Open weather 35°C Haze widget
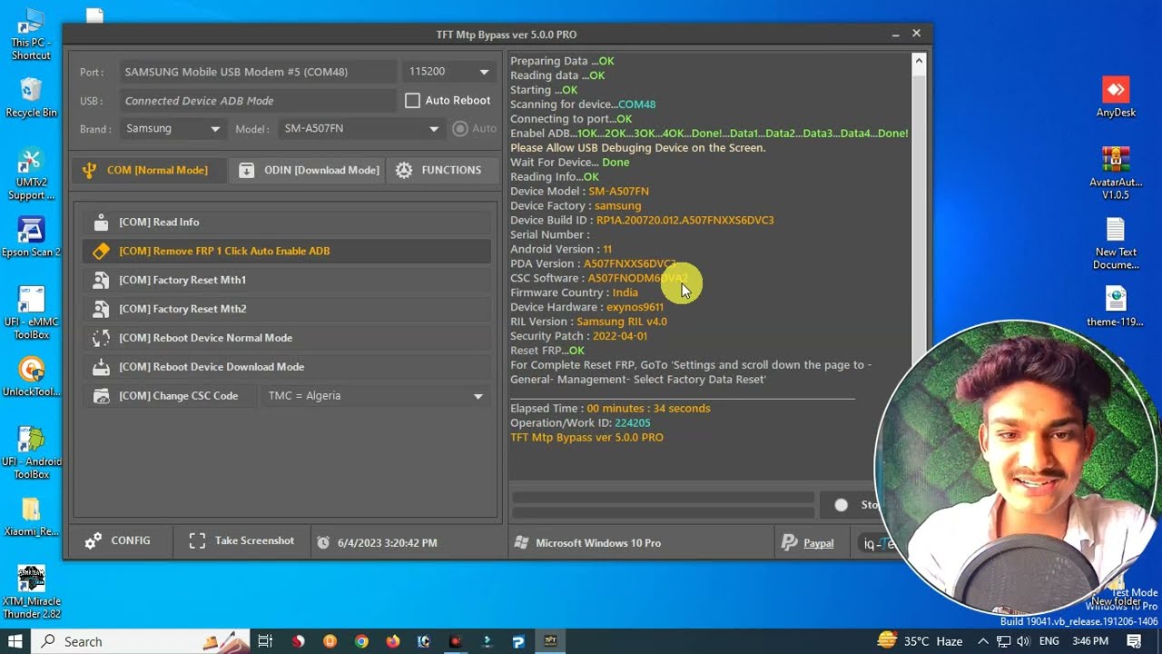 pyautogui.click(x=920, y=641)
